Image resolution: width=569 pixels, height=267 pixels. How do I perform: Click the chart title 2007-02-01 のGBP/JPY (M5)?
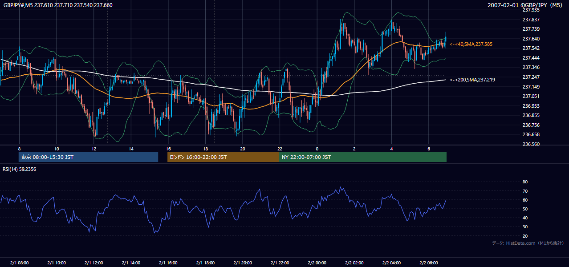tap(525, 5)
